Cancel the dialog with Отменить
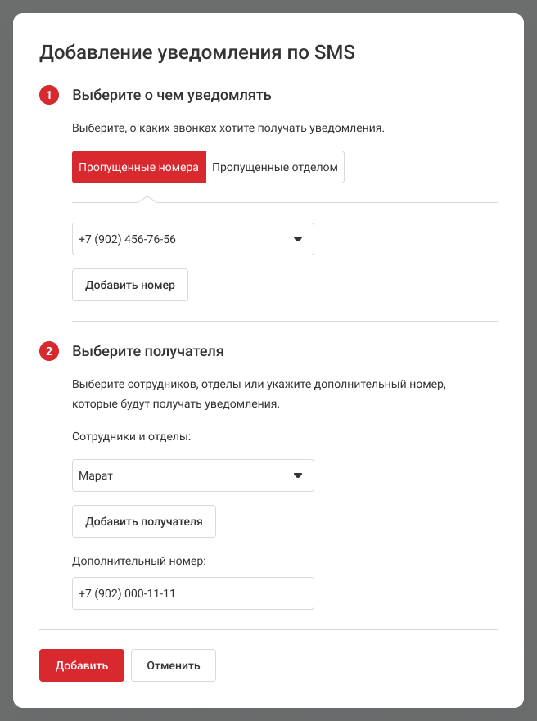537x721 pixels. tap(174, 665)
